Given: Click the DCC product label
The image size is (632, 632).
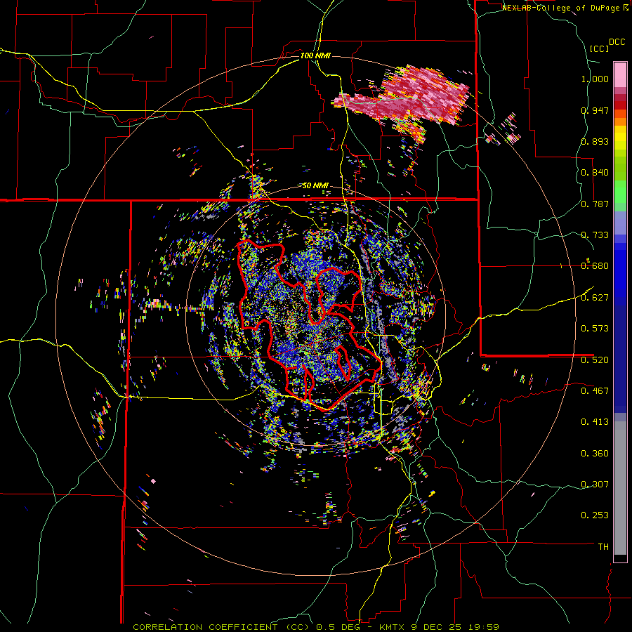Looking at the screenshot, I should tap(617, 42).
